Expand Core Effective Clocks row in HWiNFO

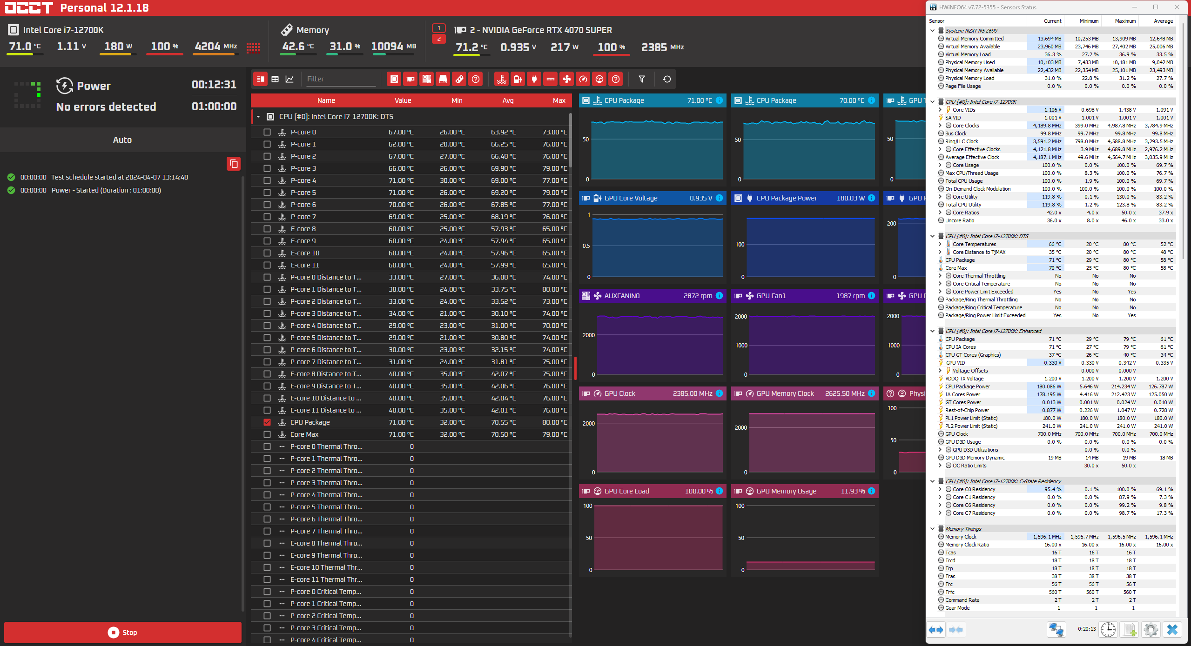click(x=940, y=149)
